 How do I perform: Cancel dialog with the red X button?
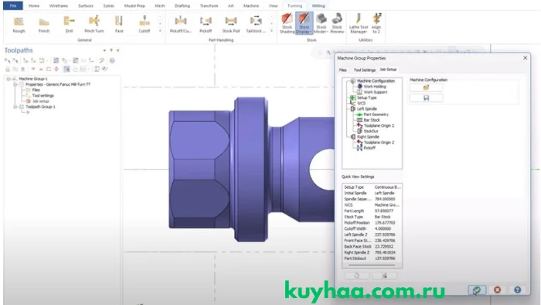point(497,290)
